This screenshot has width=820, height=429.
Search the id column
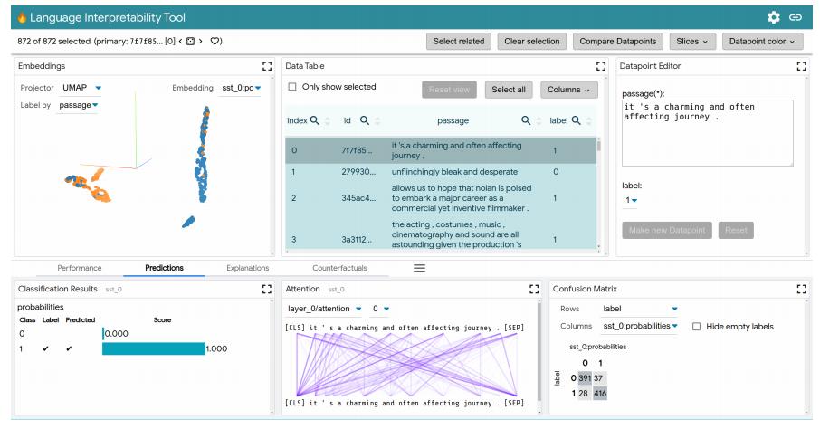[365, 120]
